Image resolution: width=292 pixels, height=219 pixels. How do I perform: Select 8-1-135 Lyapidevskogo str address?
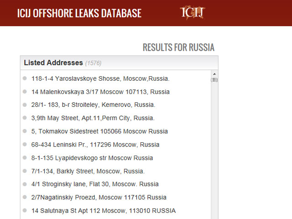click(x=92, y=158)
